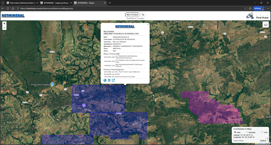The image size is (271, 145).
Task: Open the map layers control
Action: point(265,25)
